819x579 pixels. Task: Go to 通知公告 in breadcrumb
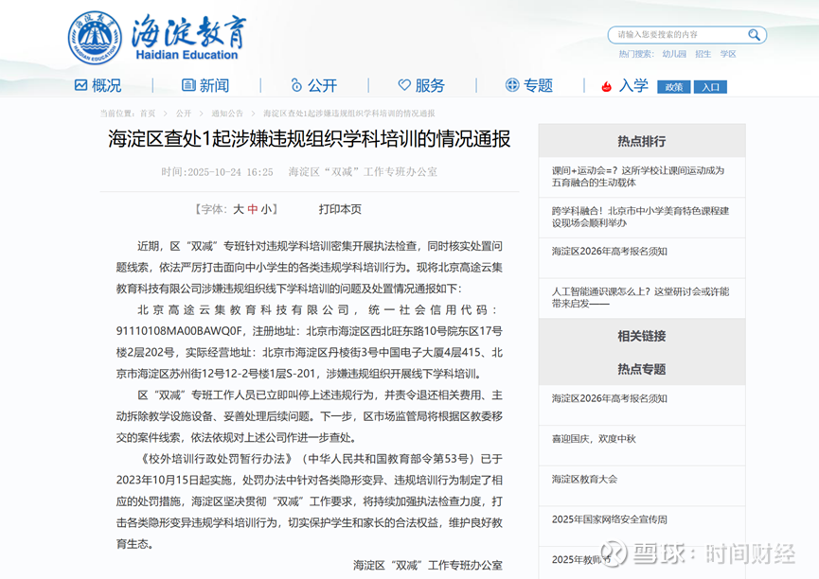227,114
